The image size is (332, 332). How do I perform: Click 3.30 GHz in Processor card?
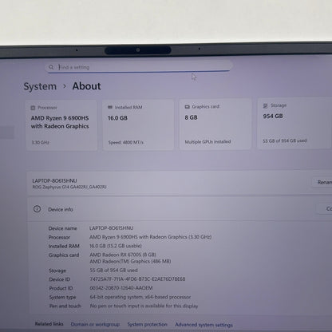(40, 143)
